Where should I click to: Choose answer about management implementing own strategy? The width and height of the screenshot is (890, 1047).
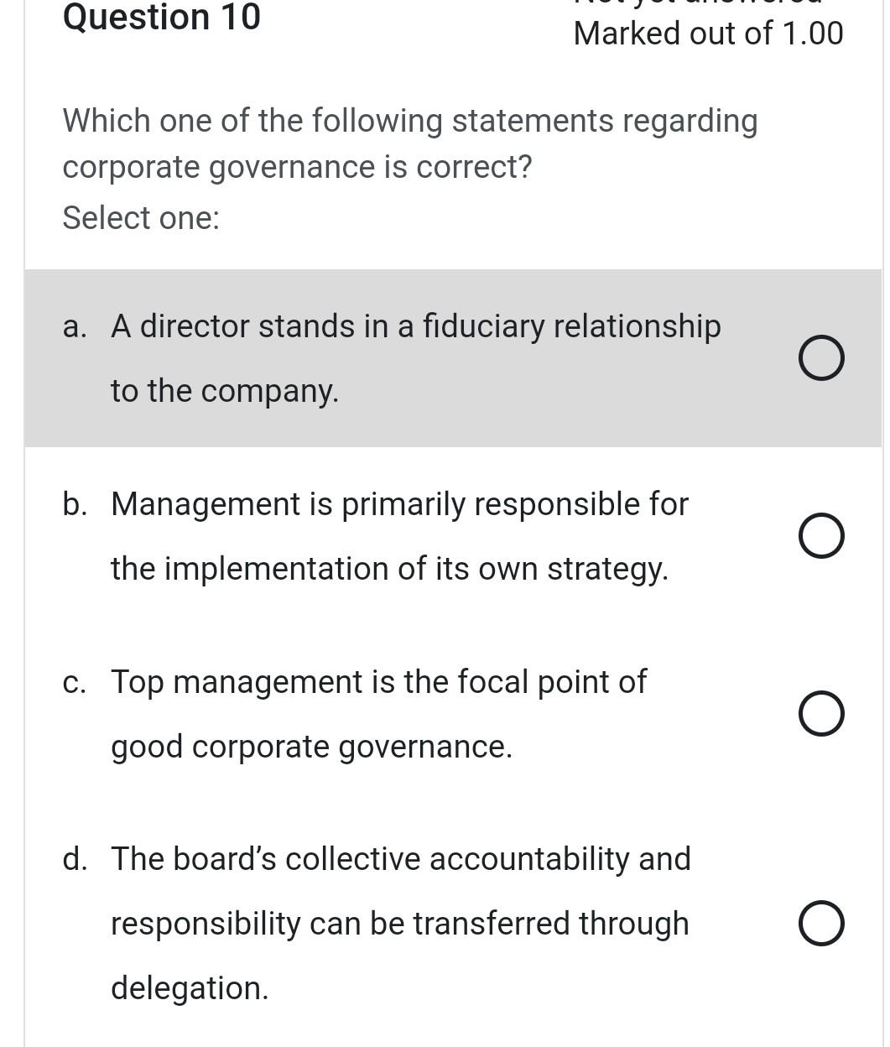click(821, 535)
